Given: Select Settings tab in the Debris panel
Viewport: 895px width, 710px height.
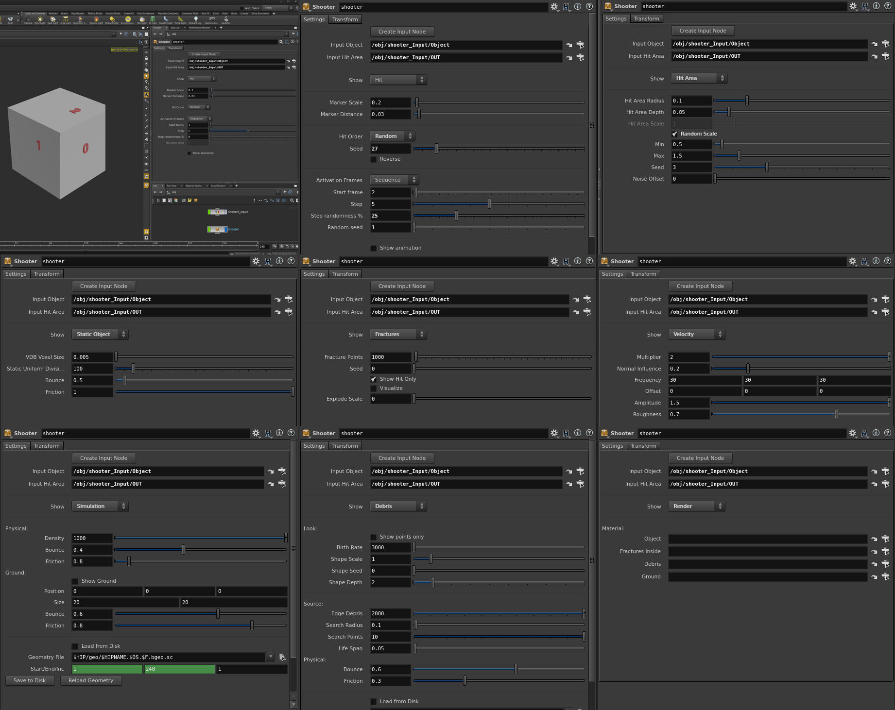Looking at the screenshot, I should pyautogui.click(x=314, y=446).
